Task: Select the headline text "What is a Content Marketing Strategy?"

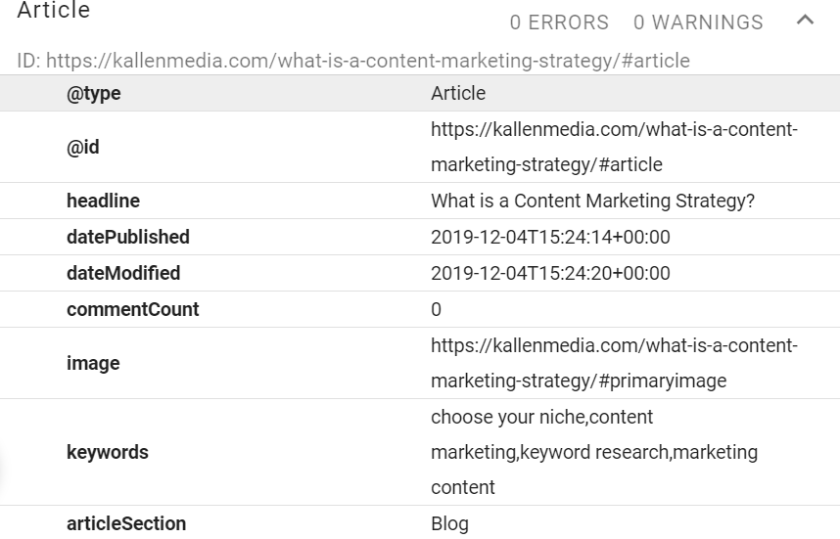Action: [592, 201]
